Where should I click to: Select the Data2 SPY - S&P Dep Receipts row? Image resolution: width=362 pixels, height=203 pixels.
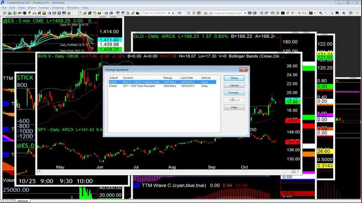(162, 86)
